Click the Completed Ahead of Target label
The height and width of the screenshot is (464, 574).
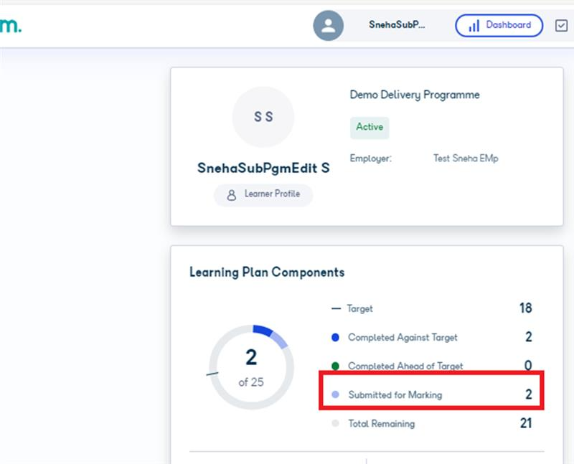(405, 366)
